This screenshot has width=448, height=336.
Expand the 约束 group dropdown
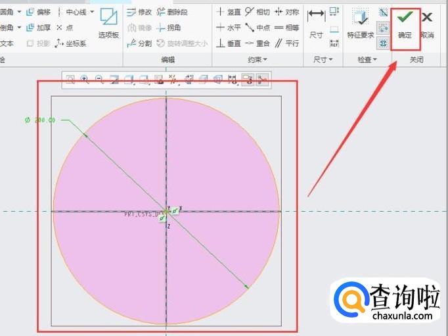pyautogui.click(x=257, y=59)
